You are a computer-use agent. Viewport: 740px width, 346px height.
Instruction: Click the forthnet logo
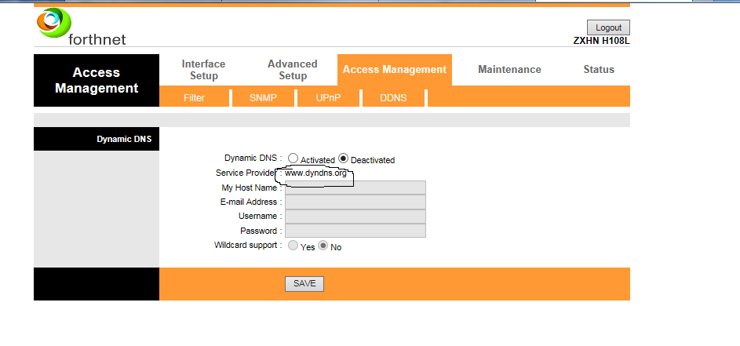click(x=81, y=27)
